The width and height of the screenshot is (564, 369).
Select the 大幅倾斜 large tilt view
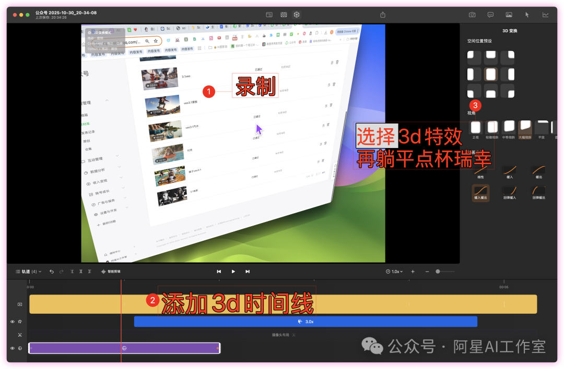pos(525,130)
